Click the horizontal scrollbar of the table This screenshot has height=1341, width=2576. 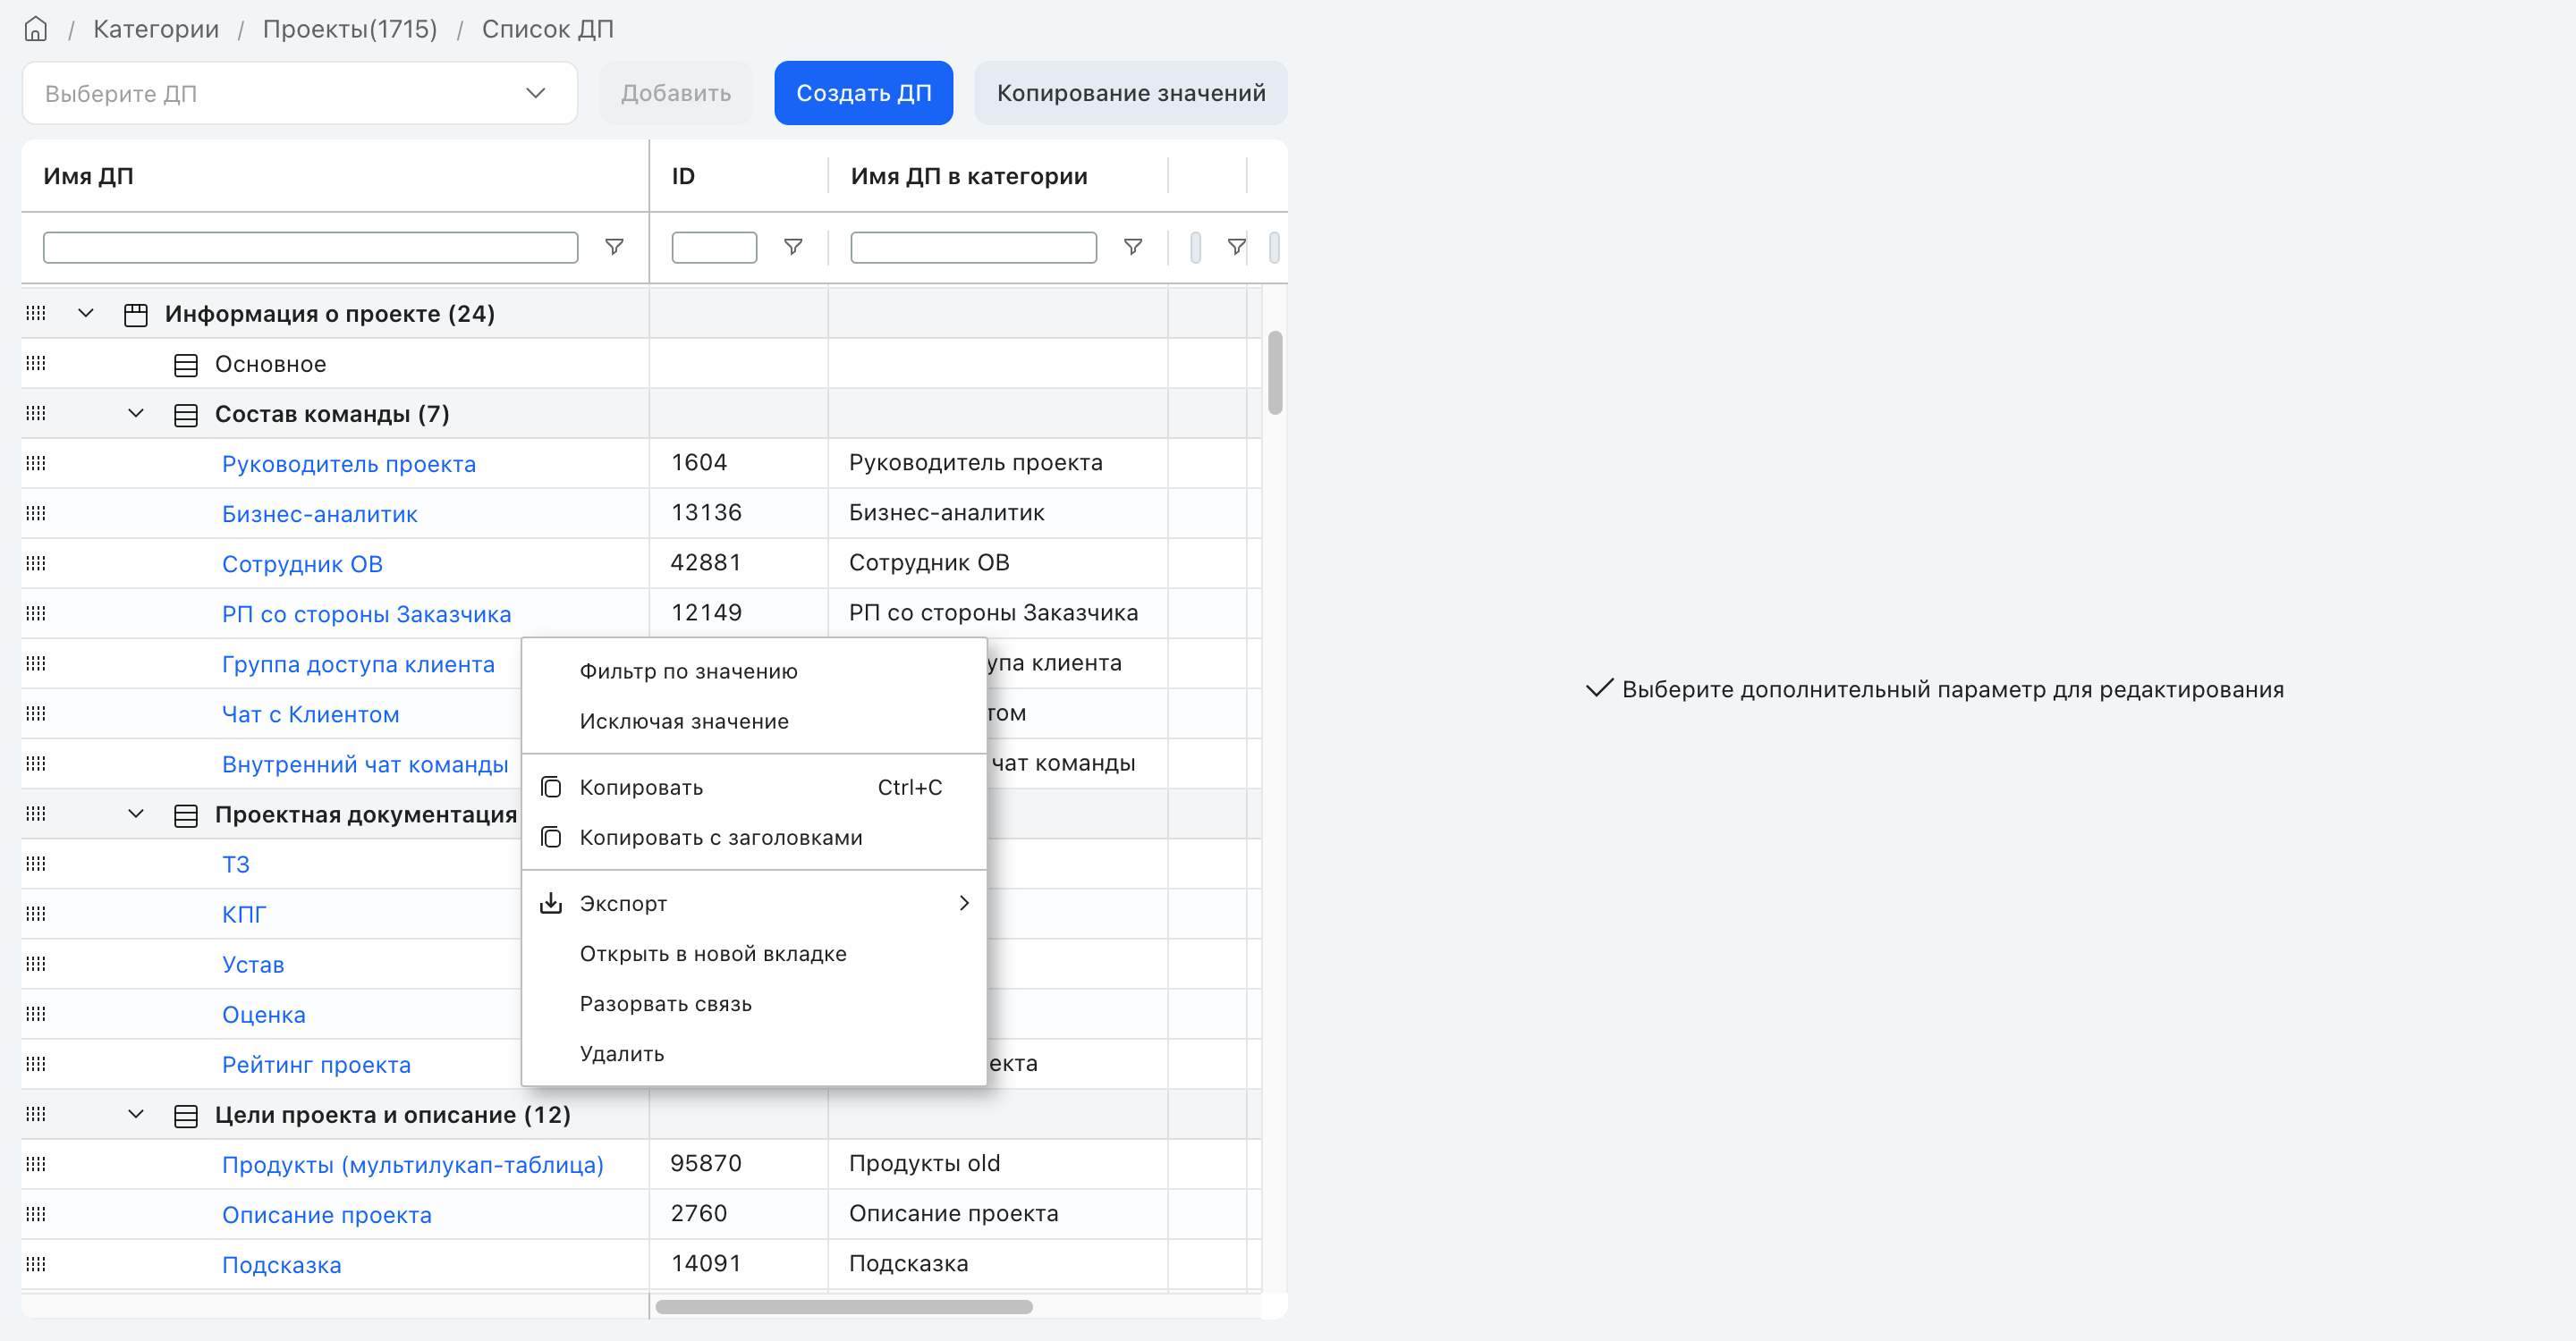tap(844, 1306)
